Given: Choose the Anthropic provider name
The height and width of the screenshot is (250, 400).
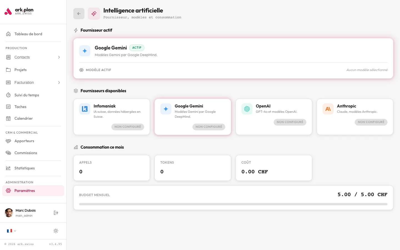Looking at the screenshot, I should pos(346,106).
